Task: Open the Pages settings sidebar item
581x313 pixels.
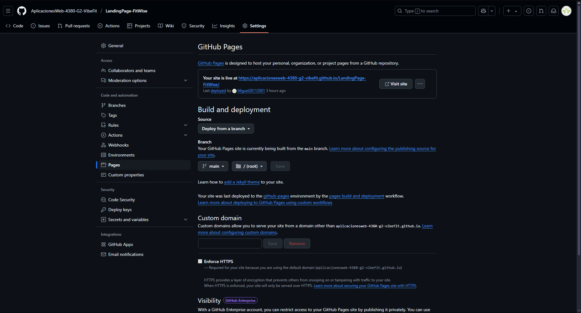Action: coord(145,165)
